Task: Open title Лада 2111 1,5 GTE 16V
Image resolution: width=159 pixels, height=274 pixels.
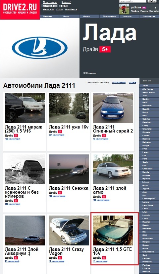Action: [x=112, y=251]
